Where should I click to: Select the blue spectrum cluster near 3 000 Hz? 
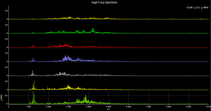[x=68, y=58]
